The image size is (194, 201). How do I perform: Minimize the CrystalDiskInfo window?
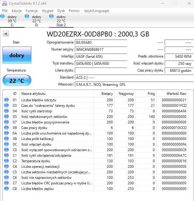163,3
